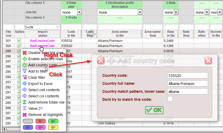
Task: Click the Area name in file column header
Action: (120, 34)
